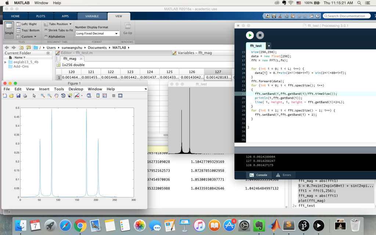Activate Zoom In tool in Figure 1
376x235 pixels.
43,96
